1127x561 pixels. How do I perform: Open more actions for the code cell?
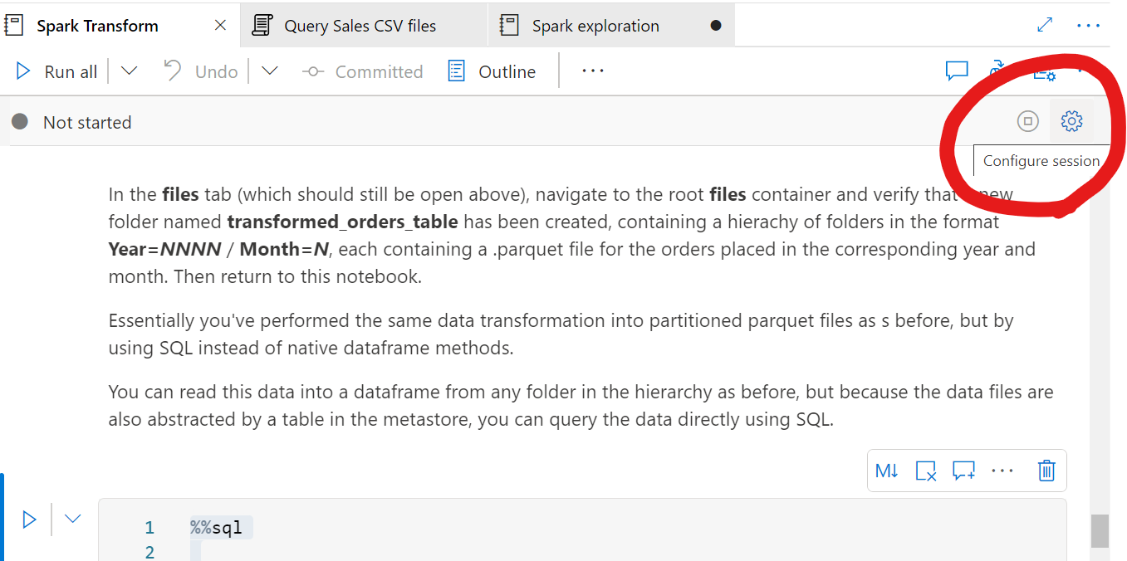[x=1002, y=471]
